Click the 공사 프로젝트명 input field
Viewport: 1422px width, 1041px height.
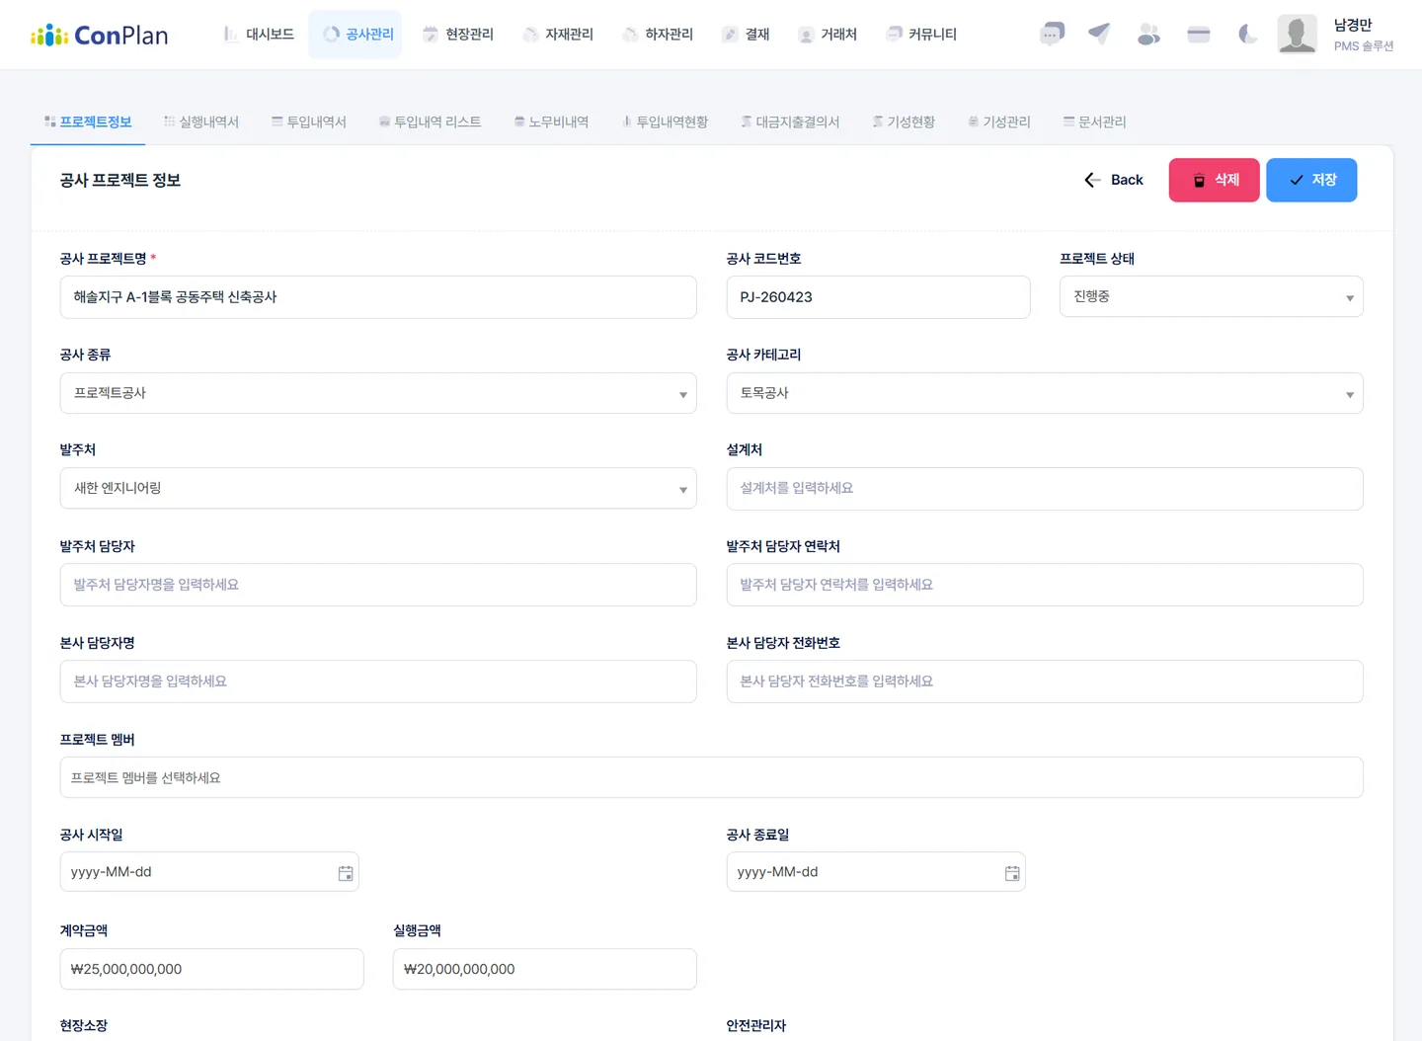[378, 297]
